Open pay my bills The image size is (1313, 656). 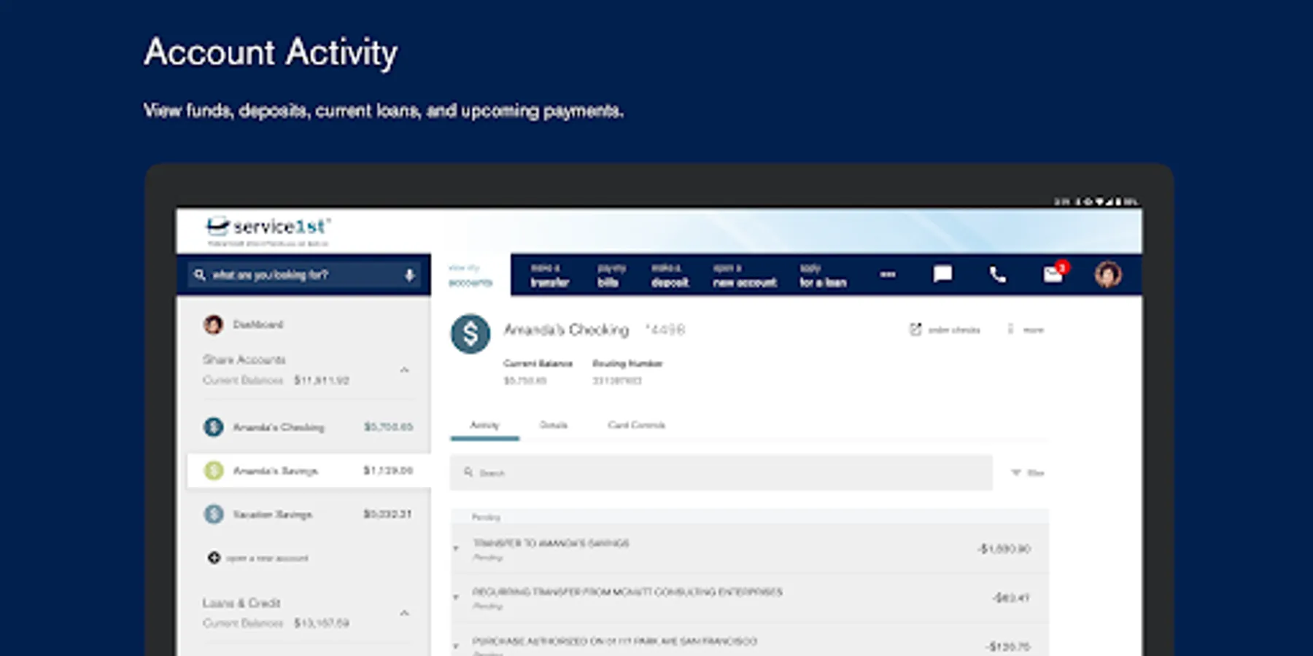(611, 275)
